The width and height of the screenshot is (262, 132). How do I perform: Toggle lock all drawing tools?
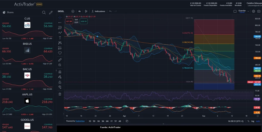60,82
